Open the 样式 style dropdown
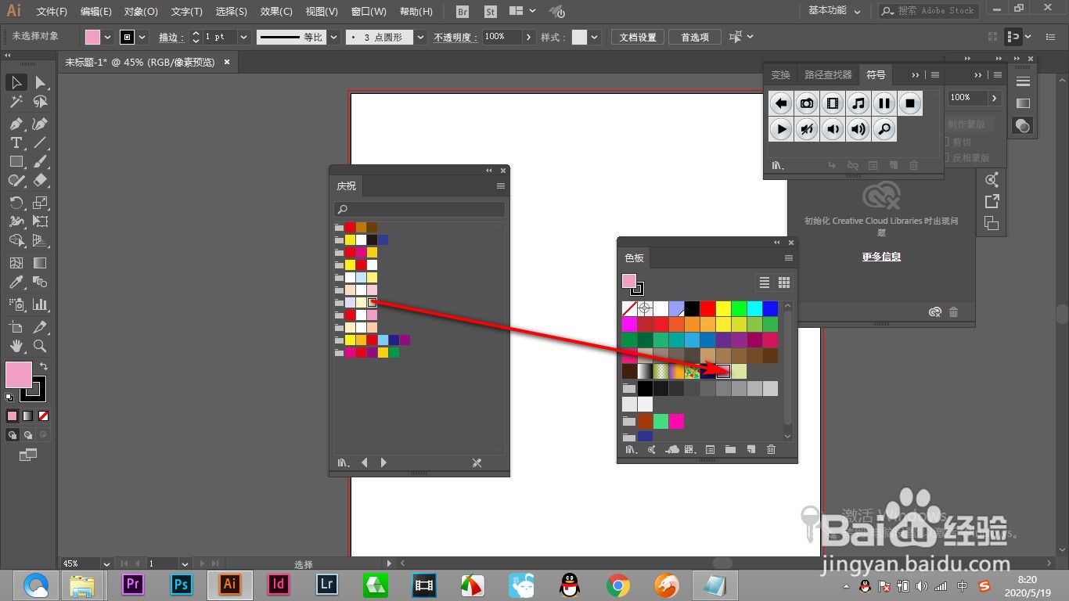The height and width of the screenshot is (601, 1069). point(595,37)
